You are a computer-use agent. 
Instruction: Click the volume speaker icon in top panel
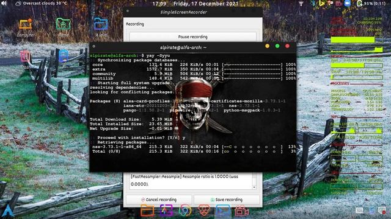point(4,3)
